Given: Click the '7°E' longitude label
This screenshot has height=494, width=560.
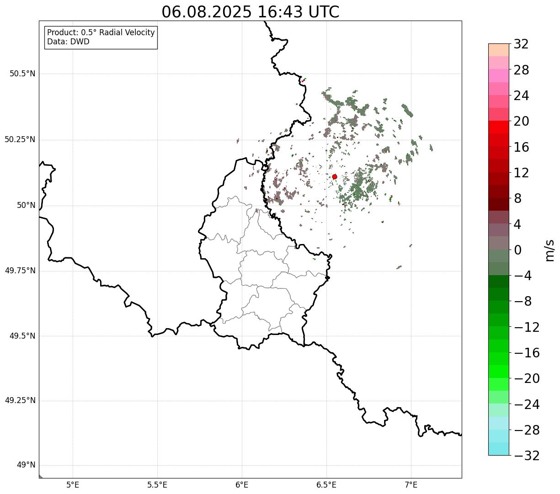Looking at the screenshot, I should [x=411, y=485].
